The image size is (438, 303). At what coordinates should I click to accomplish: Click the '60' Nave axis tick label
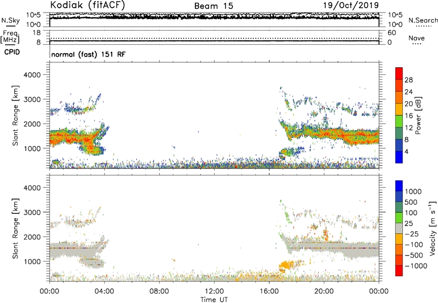392,33
